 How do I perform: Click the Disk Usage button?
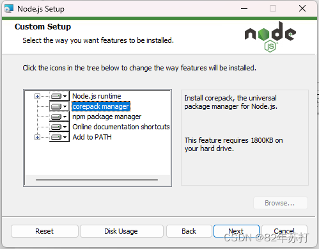(121, 231)
